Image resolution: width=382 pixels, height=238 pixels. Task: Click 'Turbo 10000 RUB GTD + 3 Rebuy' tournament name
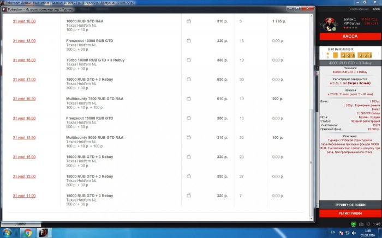95,60
